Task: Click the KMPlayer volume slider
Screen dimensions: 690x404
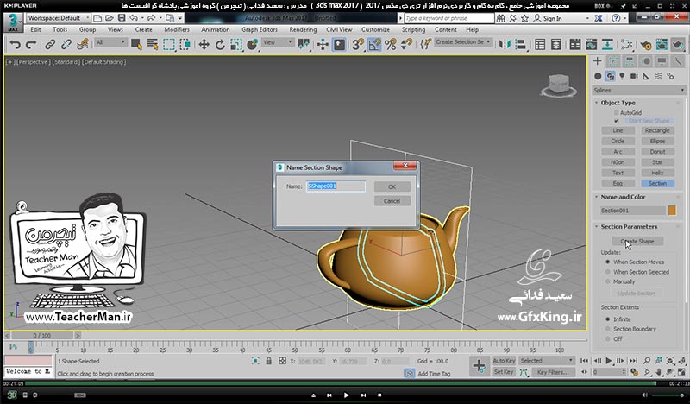Action: [x=668, y=395]
